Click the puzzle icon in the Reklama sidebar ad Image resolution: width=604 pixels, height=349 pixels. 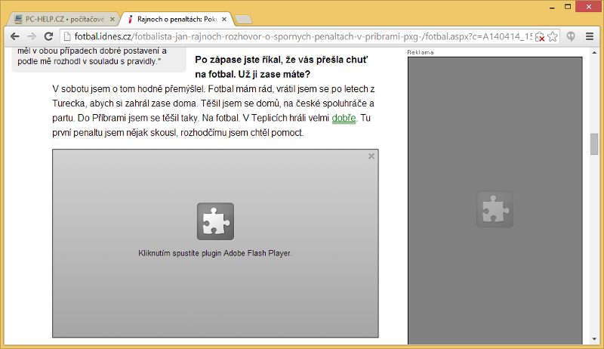pos(495,209)
